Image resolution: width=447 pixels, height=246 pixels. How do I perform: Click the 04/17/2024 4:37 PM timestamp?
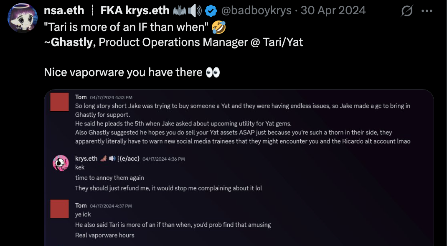(111, 206)
